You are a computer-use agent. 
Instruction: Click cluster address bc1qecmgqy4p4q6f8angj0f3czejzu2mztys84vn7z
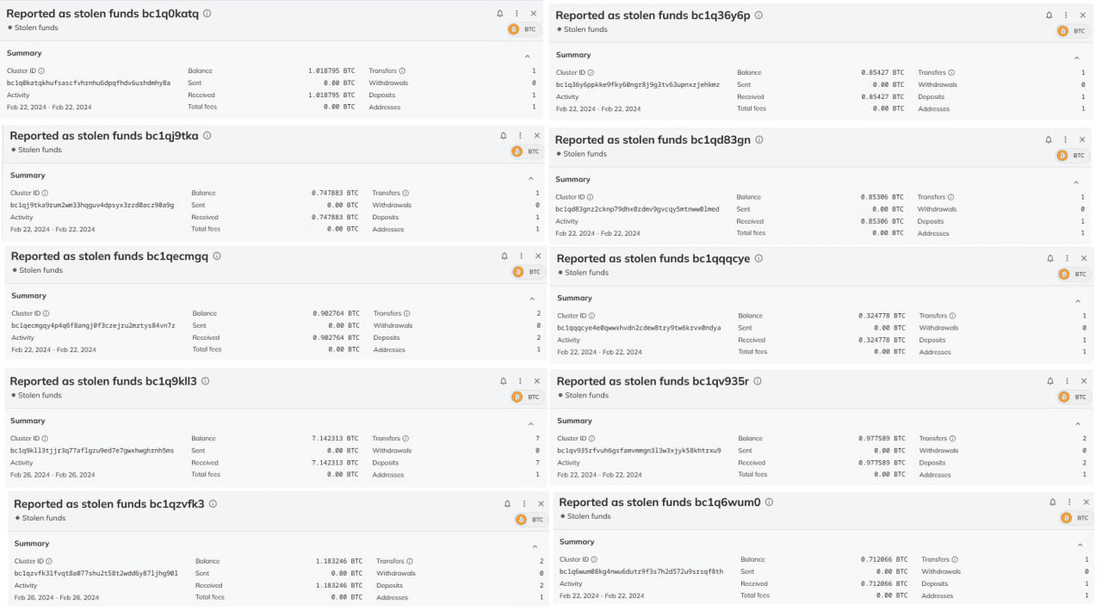93,326
